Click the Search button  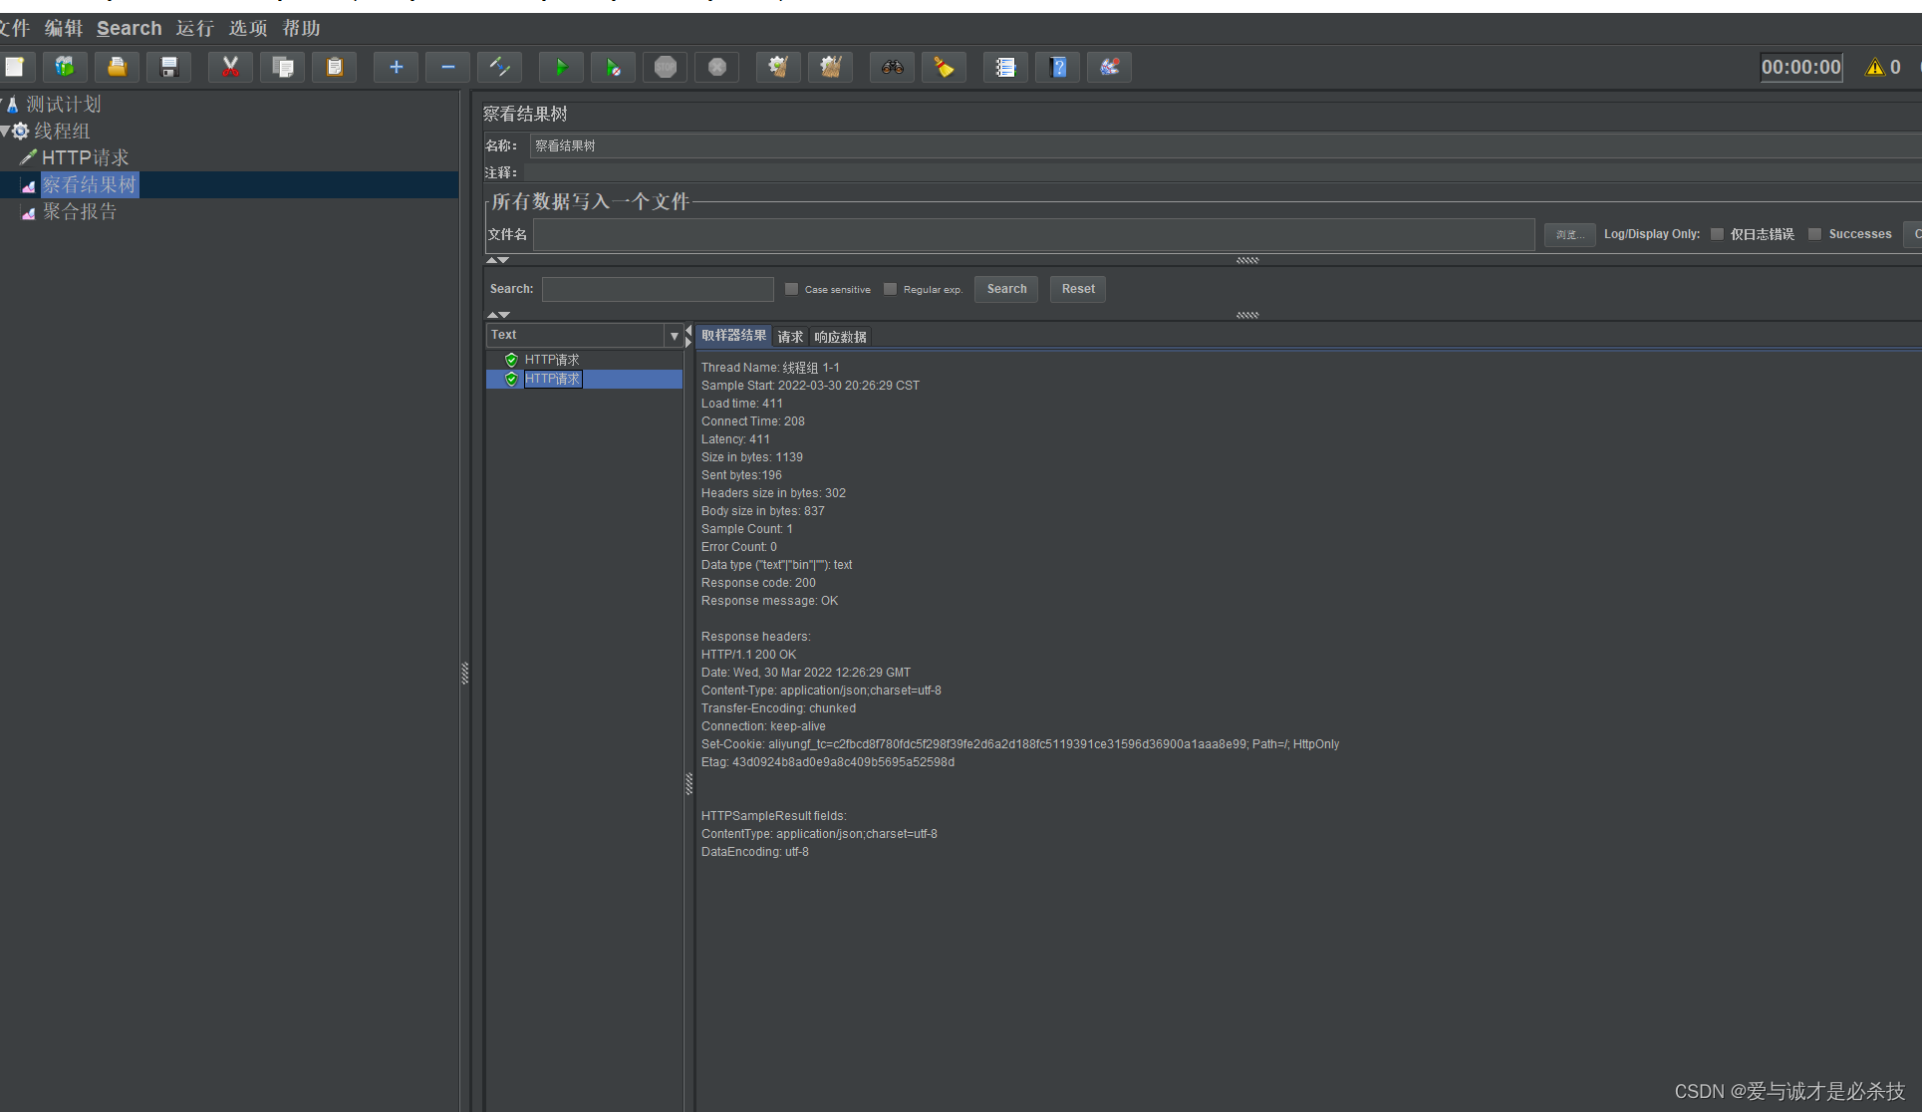[x=1006, y=289]
